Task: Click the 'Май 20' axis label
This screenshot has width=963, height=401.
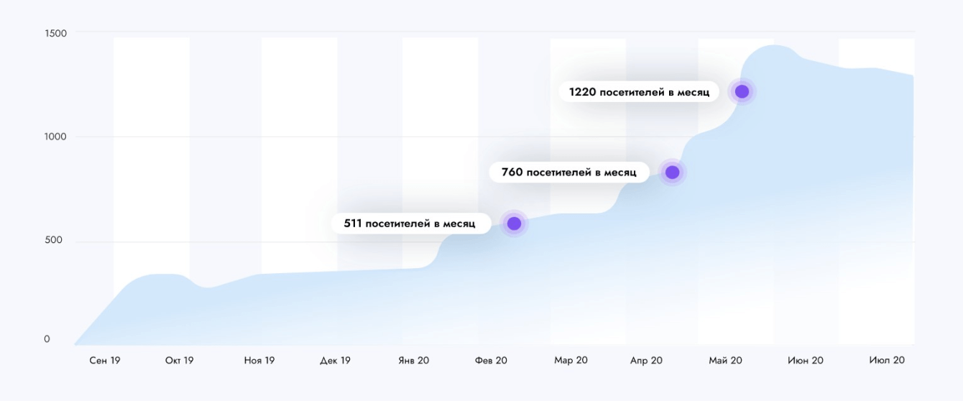Action: [x=725, y=361]
